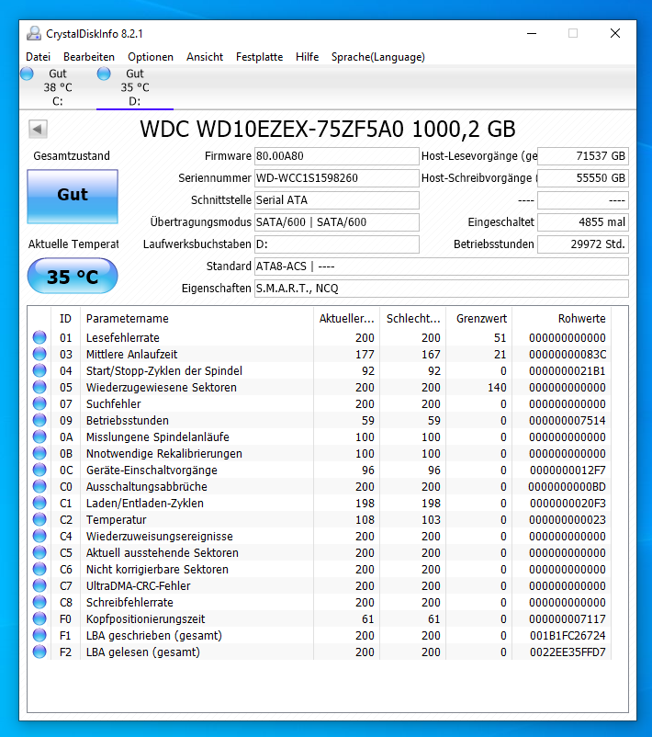Click the ID column header
This screenshot has height=737, width=652.
65,318
